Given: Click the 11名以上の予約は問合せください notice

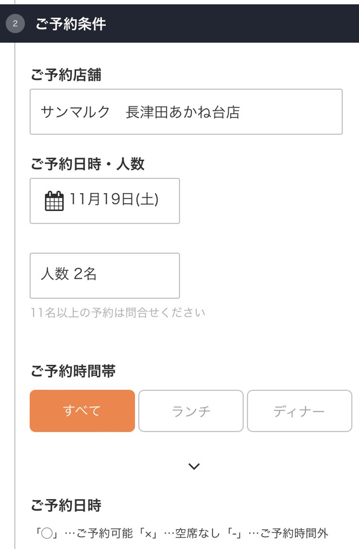Looking at the screenshot, I should 118,313.
